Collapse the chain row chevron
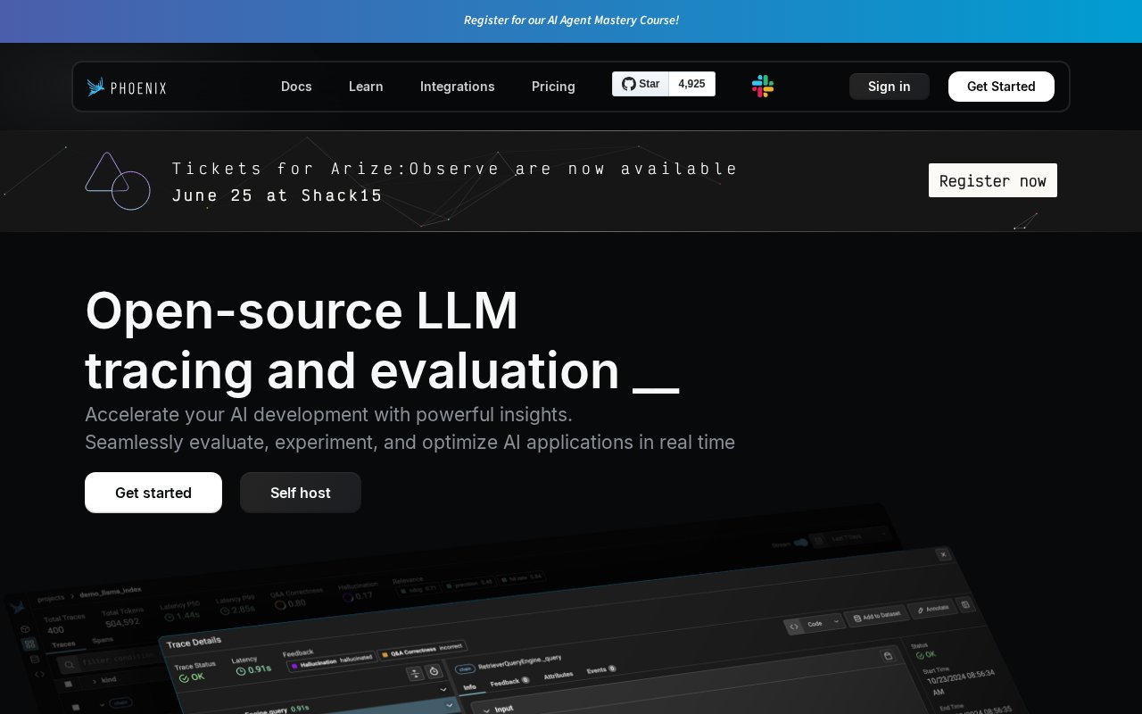The image size is (1142, 714). click(x=103, y=704)
